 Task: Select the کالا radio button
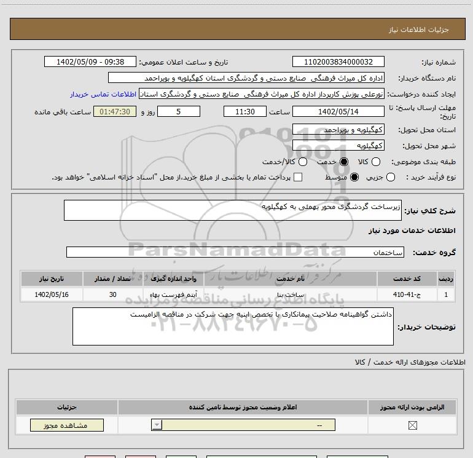pyautogui.click(x=375, y=162)
